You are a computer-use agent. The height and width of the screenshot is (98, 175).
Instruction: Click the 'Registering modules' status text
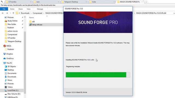[73, 66]
